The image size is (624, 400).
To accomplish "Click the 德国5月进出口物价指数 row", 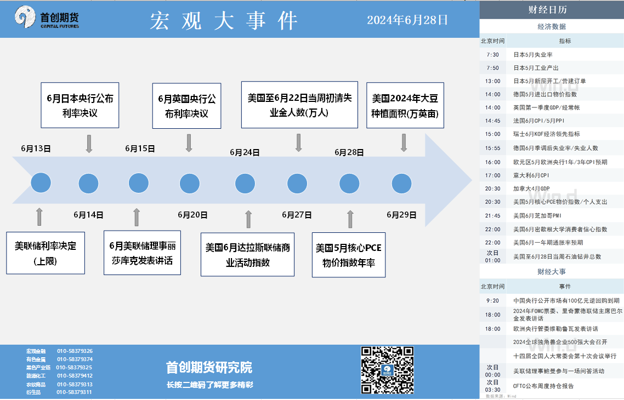I will tap(552, 94).
